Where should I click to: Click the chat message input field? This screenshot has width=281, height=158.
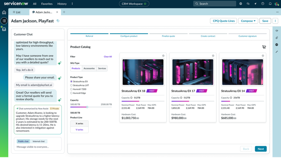tap(38, 147)
